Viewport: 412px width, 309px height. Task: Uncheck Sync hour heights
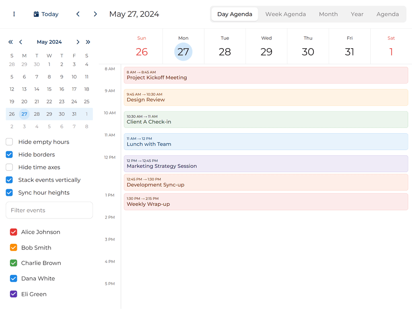click(9, 193)
